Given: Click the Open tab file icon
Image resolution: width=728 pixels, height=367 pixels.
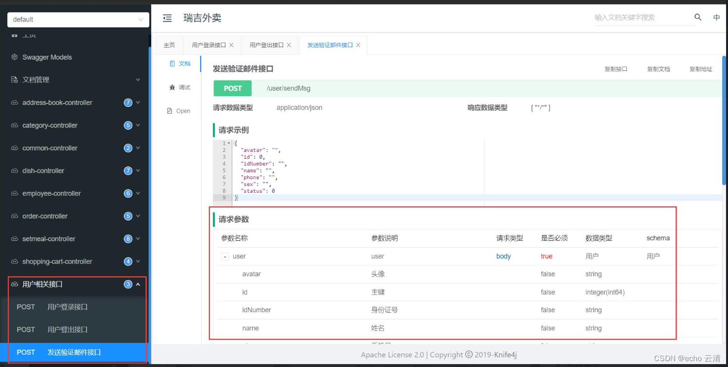Looking at the screenshot, I should click(x=170, y=111).
